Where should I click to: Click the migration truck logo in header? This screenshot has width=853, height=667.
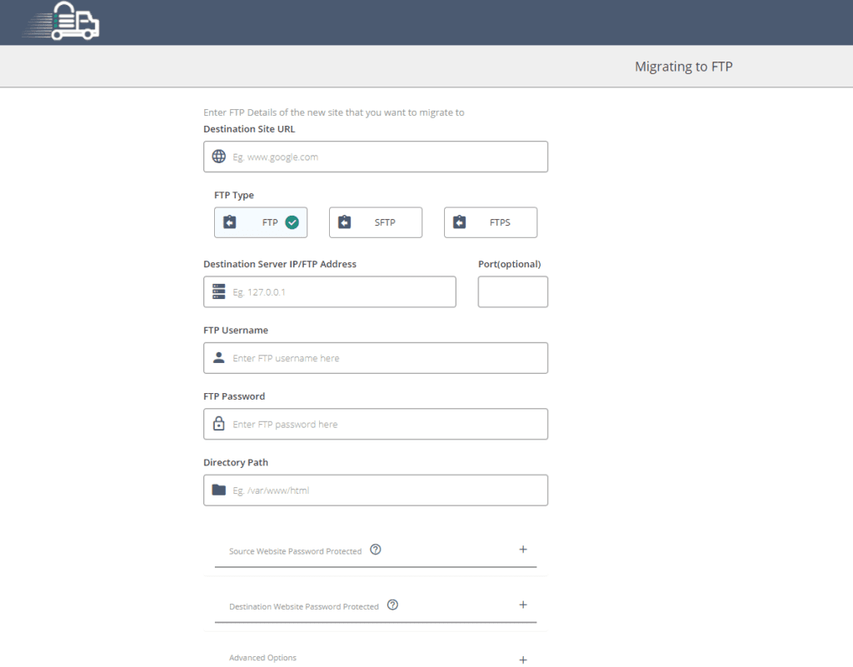coord(61,21)
